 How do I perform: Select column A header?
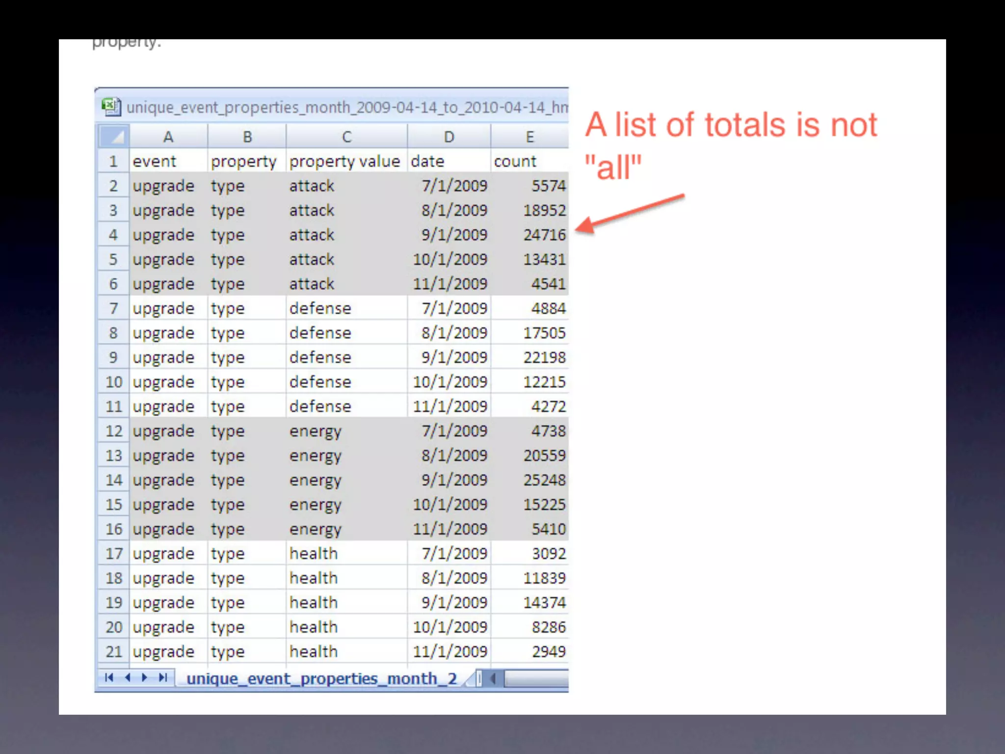point(168,137)
